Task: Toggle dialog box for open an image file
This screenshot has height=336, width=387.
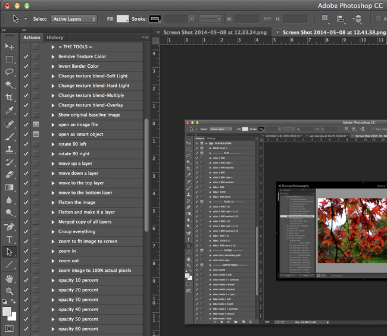Action: point(36,124)
